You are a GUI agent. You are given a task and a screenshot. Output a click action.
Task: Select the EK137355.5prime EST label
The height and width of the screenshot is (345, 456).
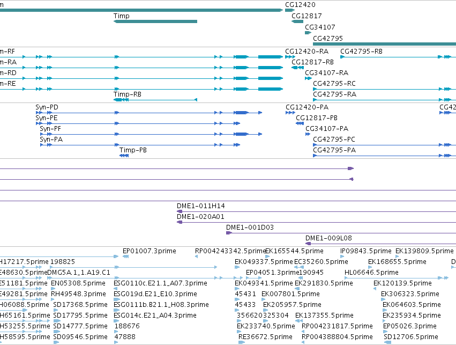324,316
